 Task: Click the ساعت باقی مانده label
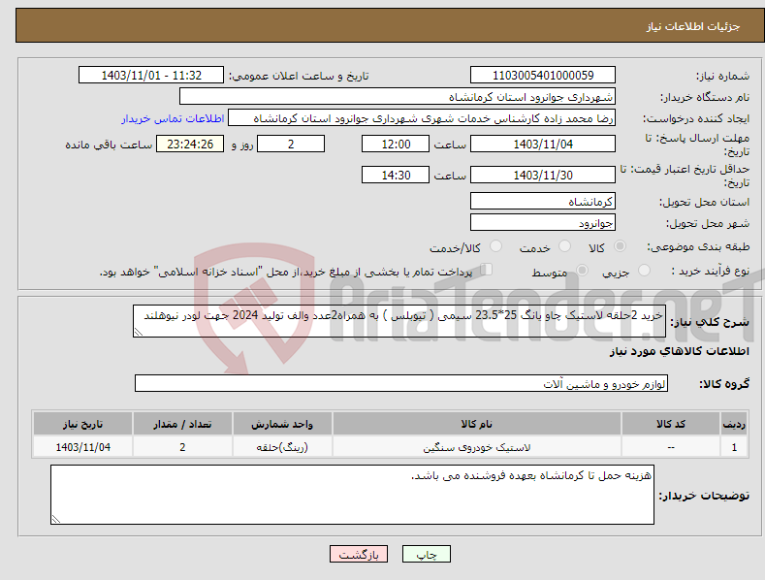point(109,145)
